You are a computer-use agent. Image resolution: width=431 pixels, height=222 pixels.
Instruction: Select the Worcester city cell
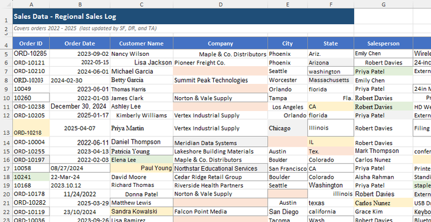287,81
